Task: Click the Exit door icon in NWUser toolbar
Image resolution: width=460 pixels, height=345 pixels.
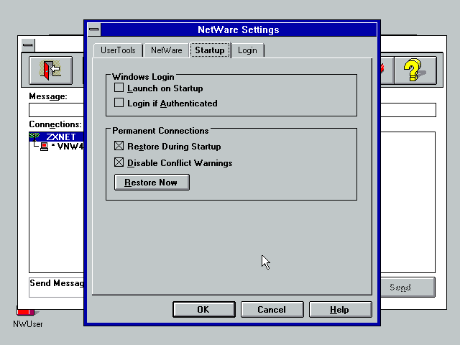Action: (51, 70)
